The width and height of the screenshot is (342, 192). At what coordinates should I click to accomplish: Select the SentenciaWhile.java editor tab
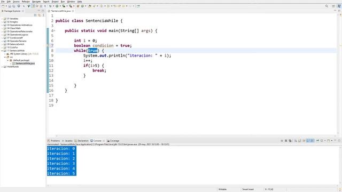click(61, 11)
